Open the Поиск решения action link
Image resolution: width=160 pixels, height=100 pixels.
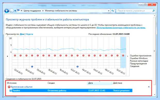(x=121, y=90)
